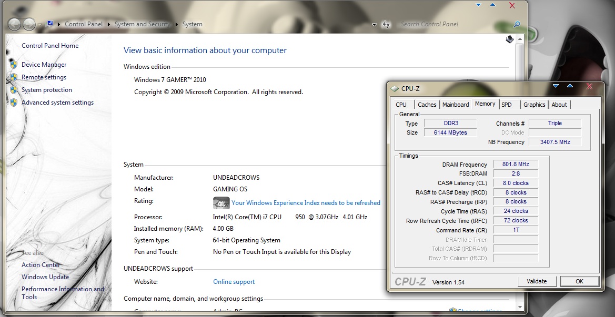
Task: Maximize the System window via up arrow
Action: click(492, 5)
